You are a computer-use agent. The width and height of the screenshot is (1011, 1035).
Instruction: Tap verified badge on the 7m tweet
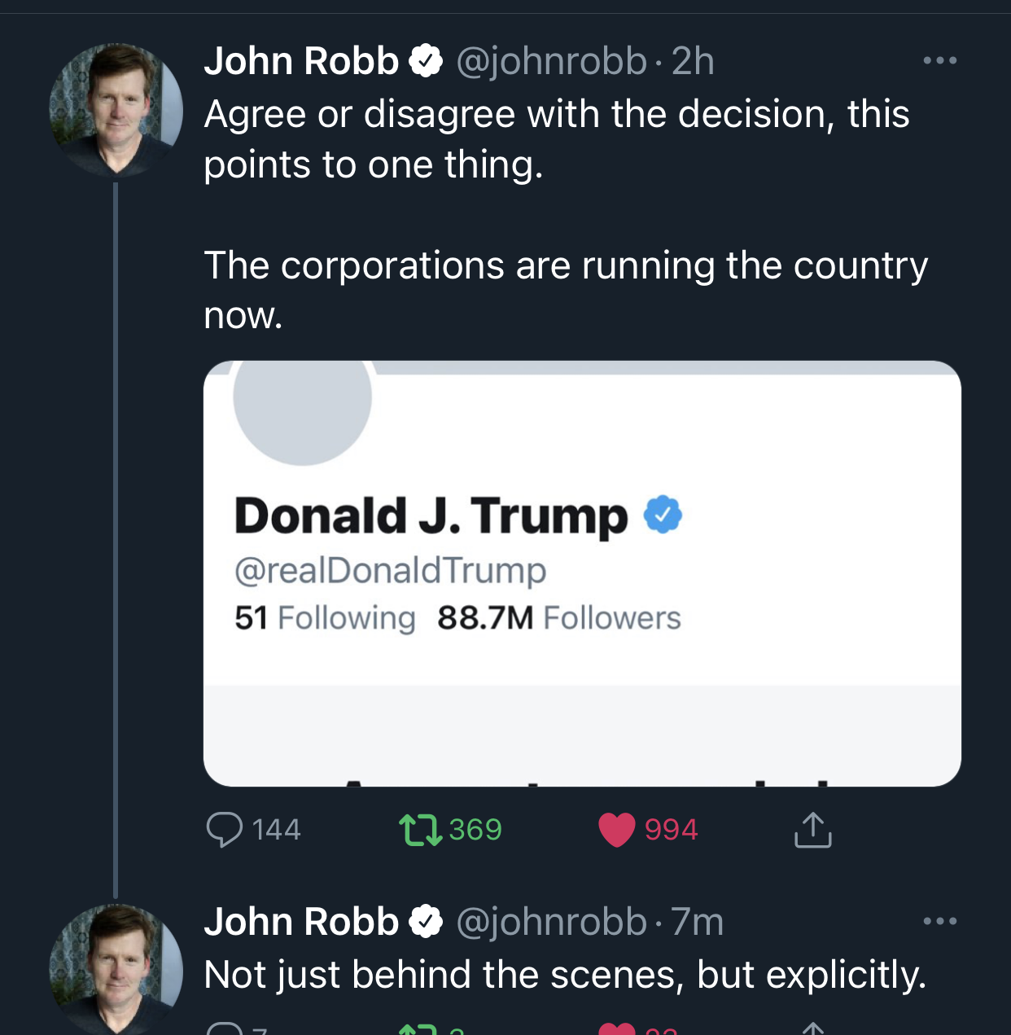(425, 922)
